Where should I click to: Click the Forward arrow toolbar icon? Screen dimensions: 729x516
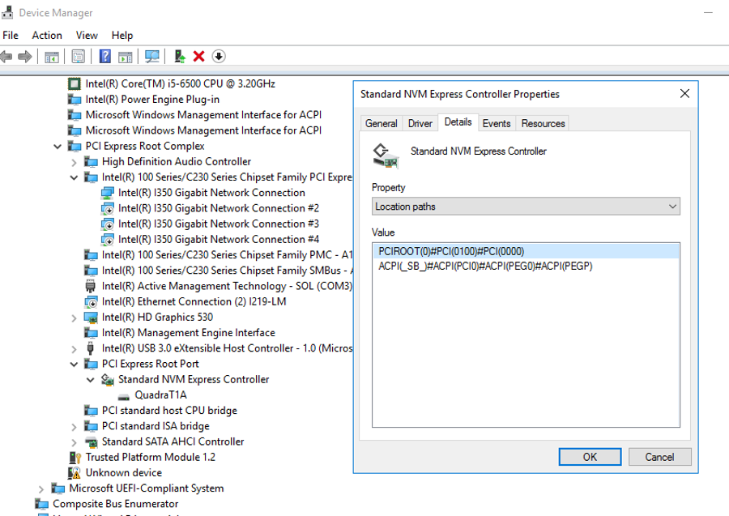pyautogui.click(x=25, y=57)
